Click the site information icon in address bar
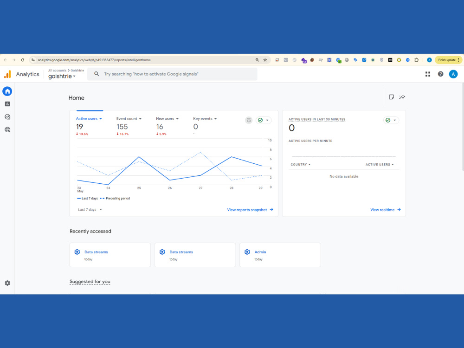 click(x=33, y=60)
